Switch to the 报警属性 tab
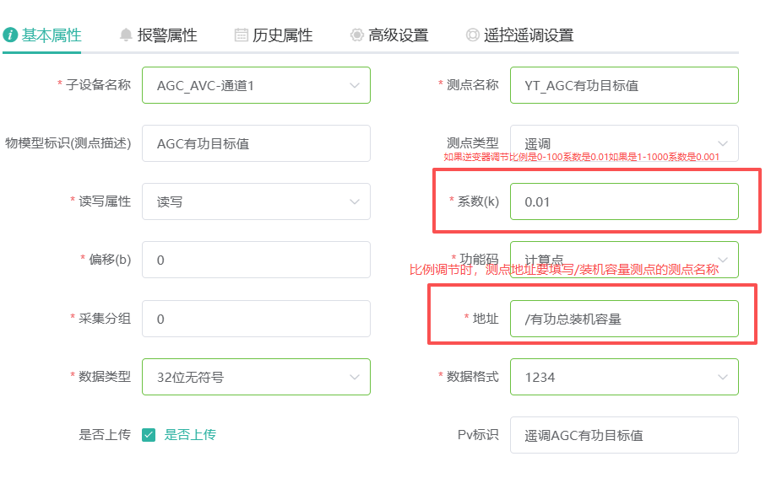 [x=166, y=35]
